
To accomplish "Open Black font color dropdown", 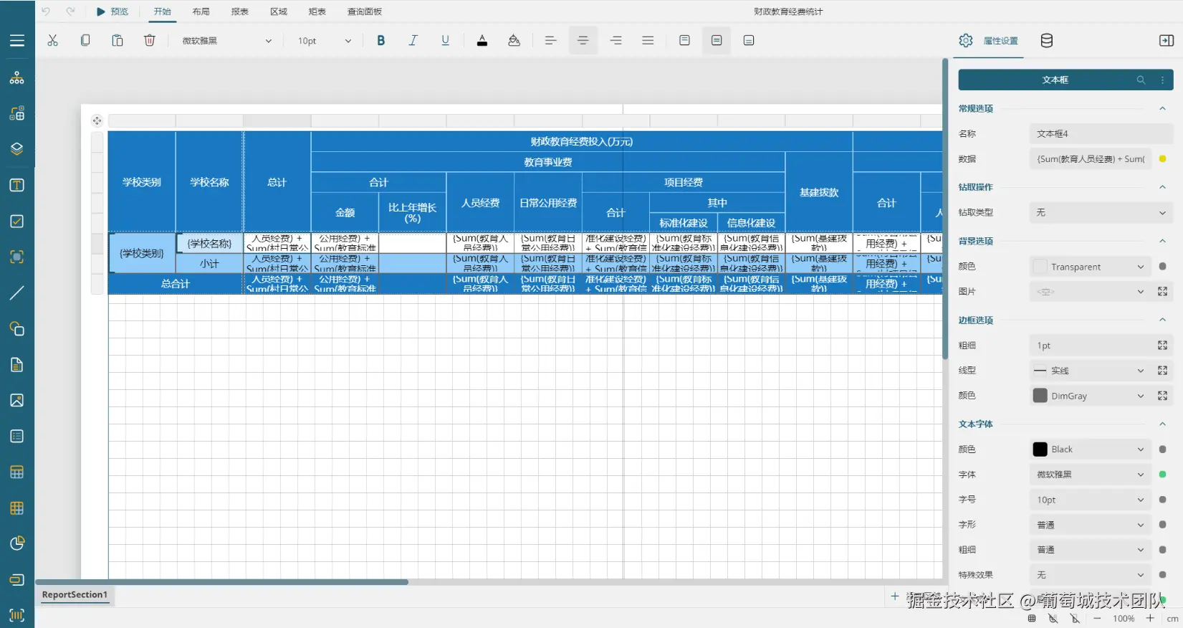I will coord(1090,449).
